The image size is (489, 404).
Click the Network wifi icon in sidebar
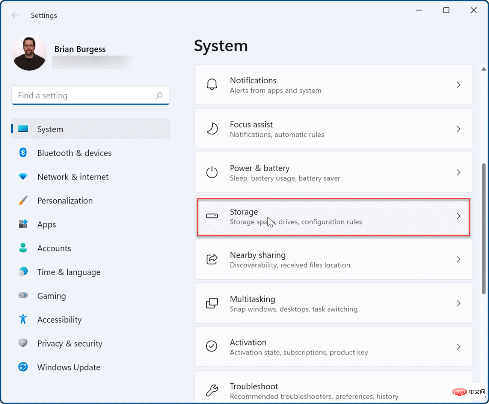click(23, 176)
